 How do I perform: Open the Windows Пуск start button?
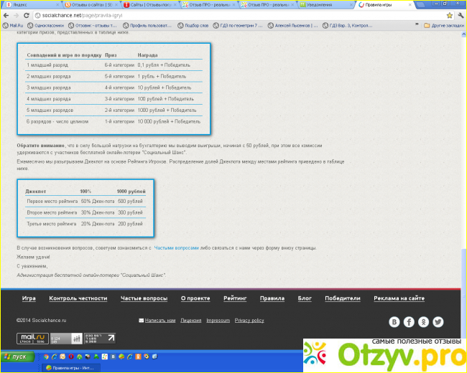coord(17,356)
